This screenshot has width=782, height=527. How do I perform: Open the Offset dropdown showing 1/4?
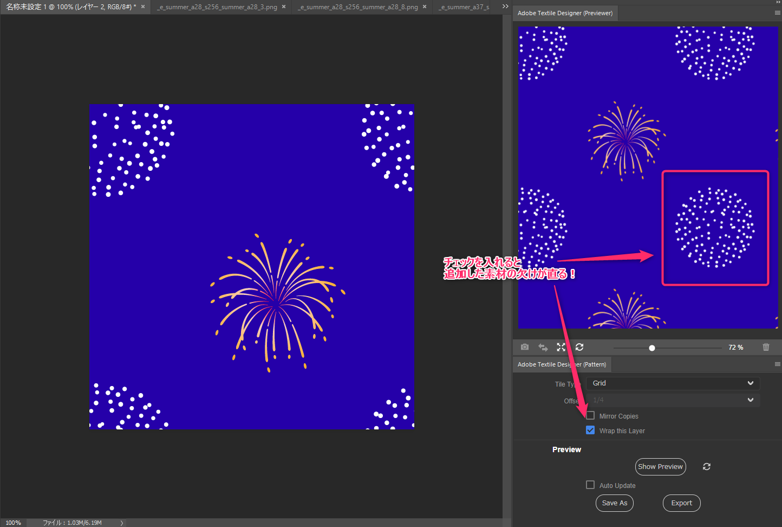(x=673, y=400)
